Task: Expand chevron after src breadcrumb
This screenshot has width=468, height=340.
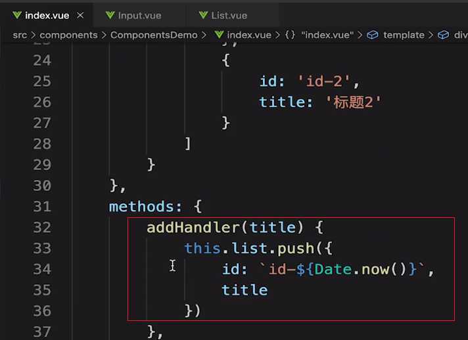Action: click(x=33, y=35)
